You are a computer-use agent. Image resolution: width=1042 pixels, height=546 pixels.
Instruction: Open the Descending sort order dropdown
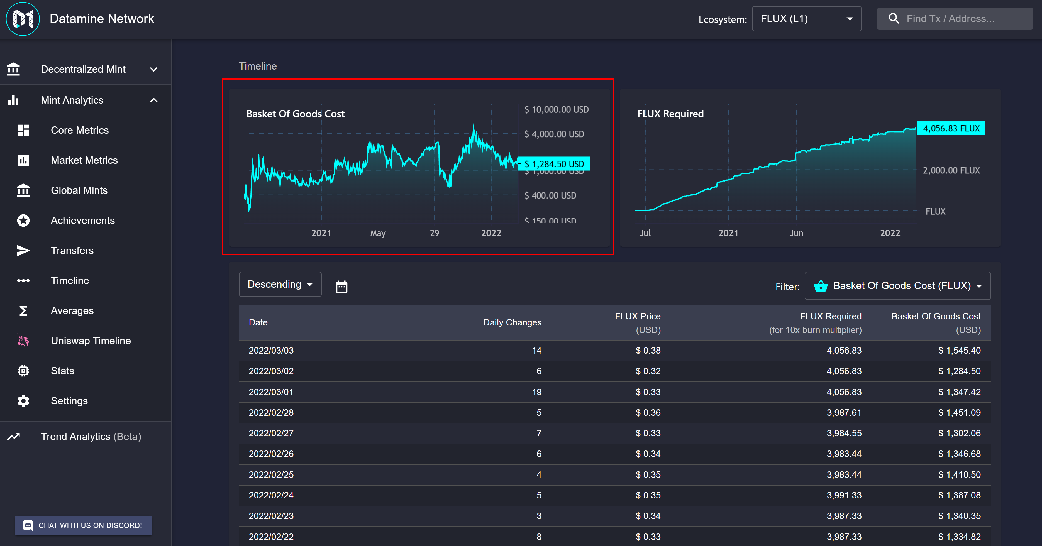[280, 284]
